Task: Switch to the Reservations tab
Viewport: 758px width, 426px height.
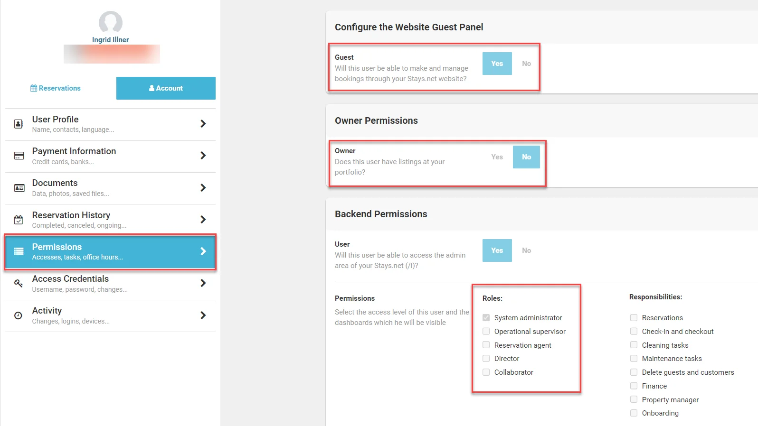Action: tap(56, 88)
